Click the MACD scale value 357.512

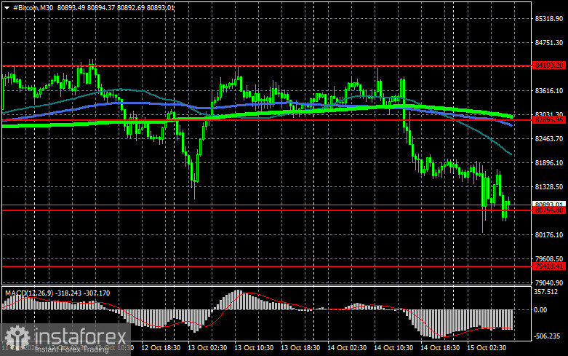tap(546, 292)
